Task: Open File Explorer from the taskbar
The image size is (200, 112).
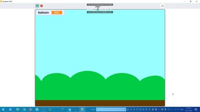Action: click(17, 109)
